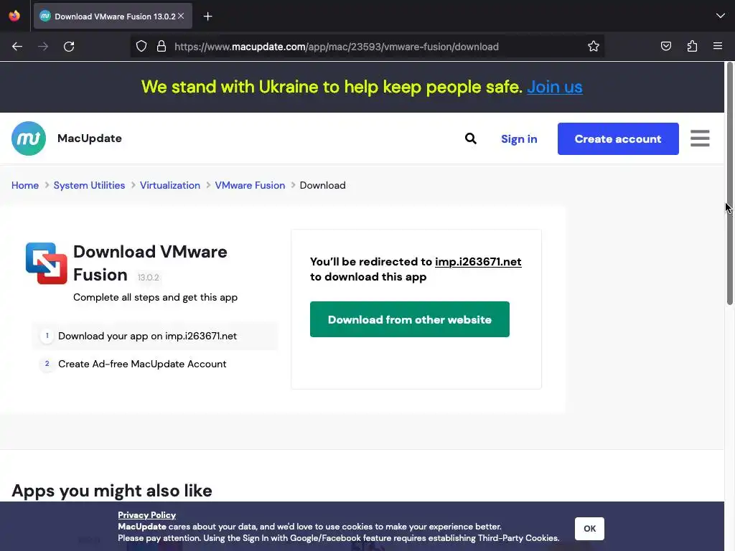This screenshot has width=735, height=551.
Task: Open the hamburger site menu
Action: [700, 138]
